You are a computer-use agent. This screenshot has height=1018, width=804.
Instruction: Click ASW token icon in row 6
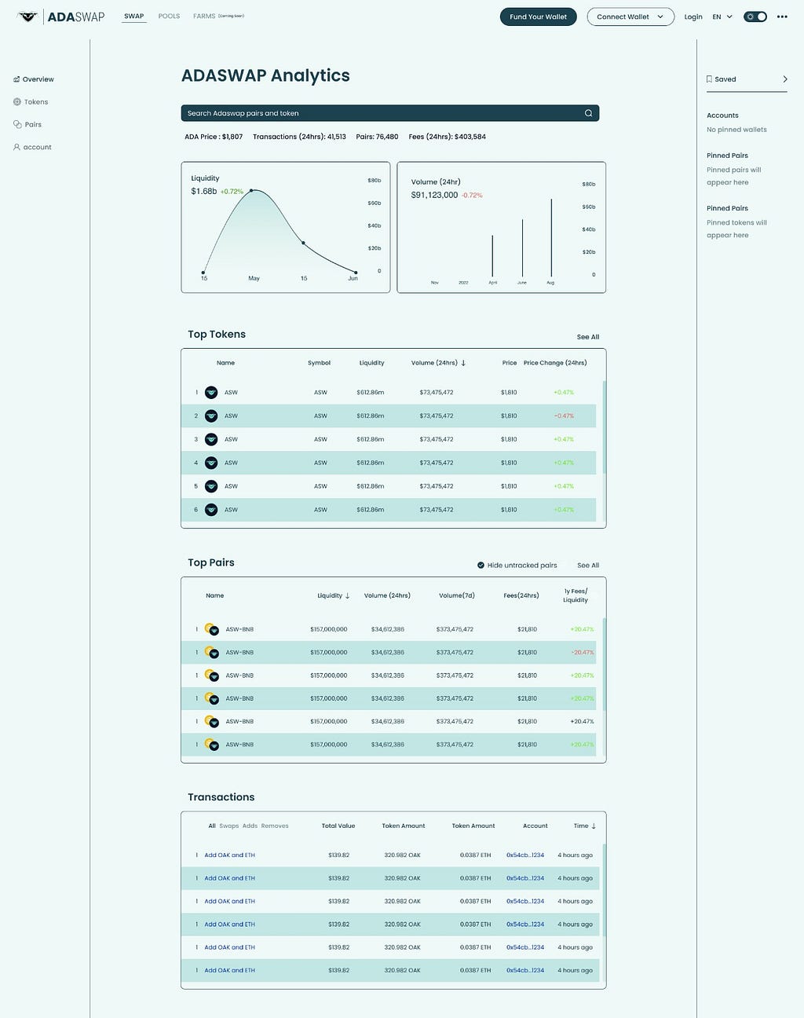[x=211, y=510]
